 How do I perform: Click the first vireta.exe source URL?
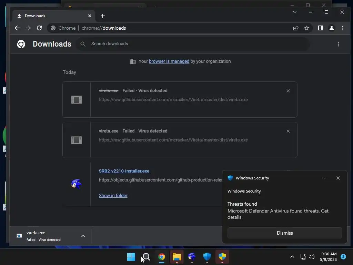[x=173, y=100]
